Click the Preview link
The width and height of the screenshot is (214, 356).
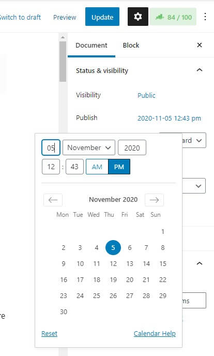[x=65, y=17]
